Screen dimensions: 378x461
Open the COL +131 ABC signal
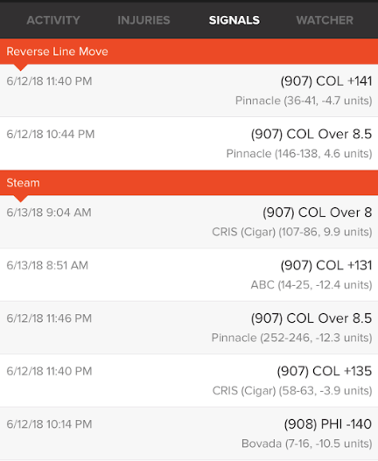189,275
